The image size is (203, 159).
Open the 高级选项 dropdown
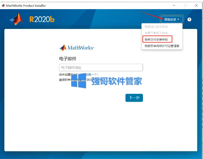pyautogui.click(x=172, y=19)
